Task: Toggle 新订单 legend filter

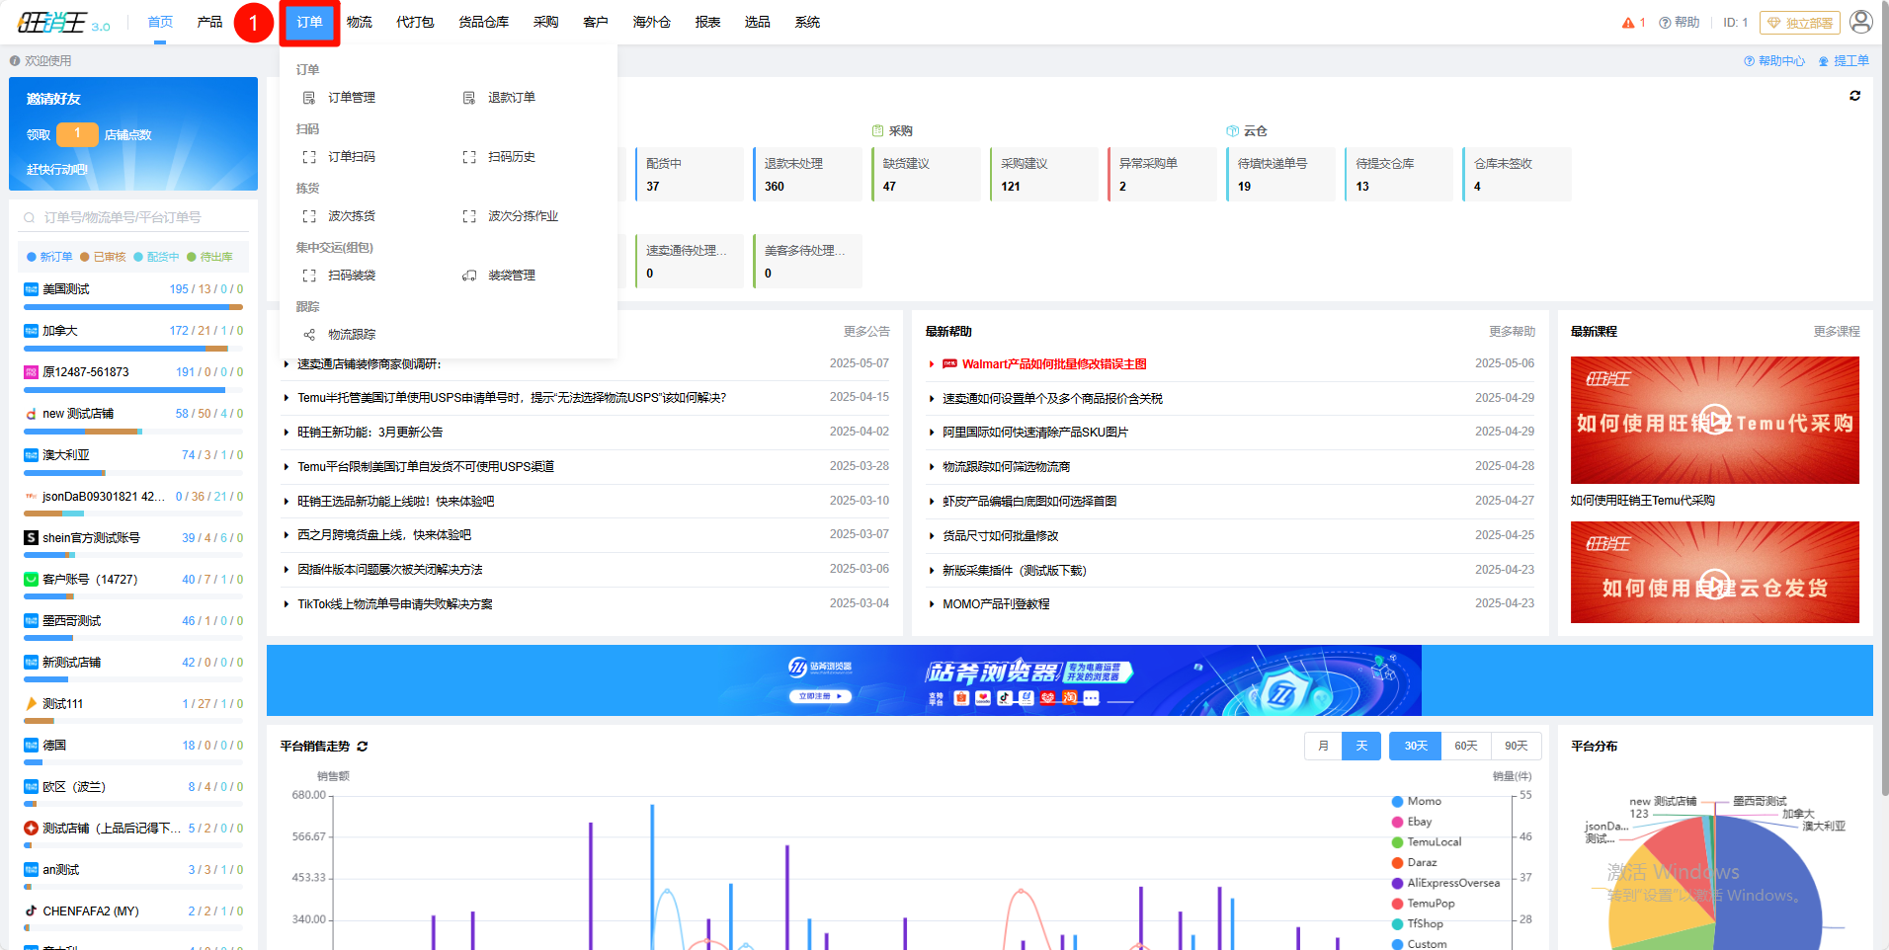Action: pos(49,257)
